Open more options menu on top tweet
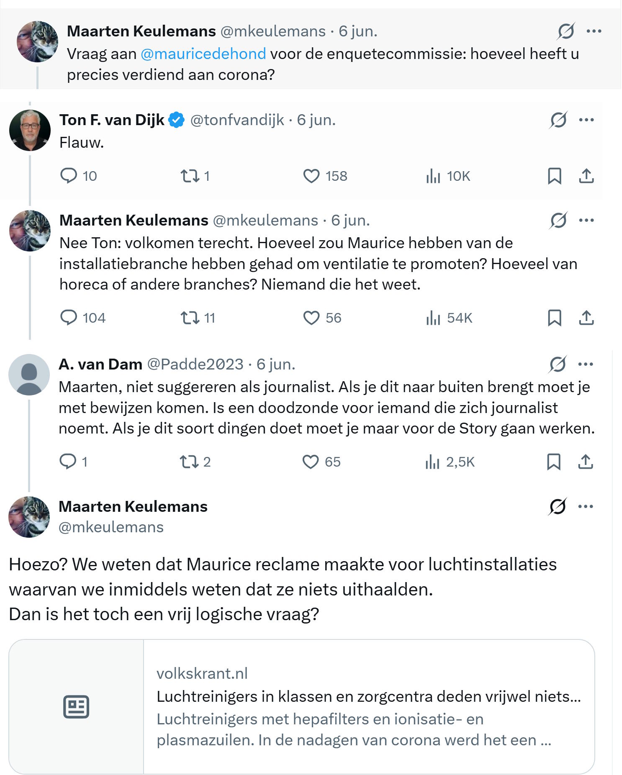This screenshot has height=775, width=622. coord(594,31)
